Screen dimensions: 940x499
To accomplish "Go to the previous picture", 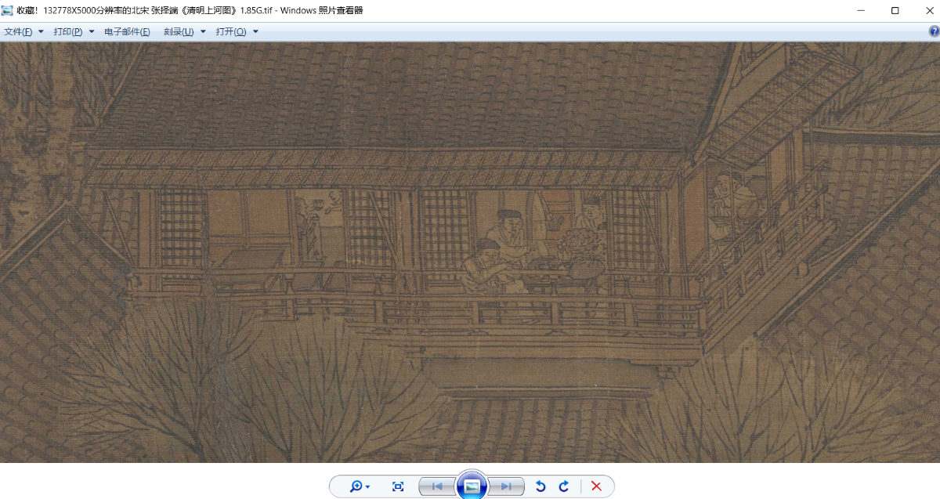I will [x=436, y=486].
